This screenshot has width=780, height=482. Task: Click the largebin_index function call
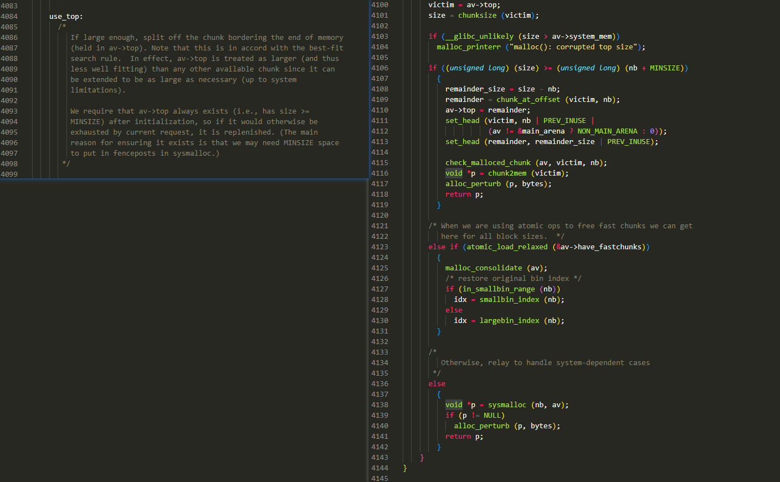509,321
